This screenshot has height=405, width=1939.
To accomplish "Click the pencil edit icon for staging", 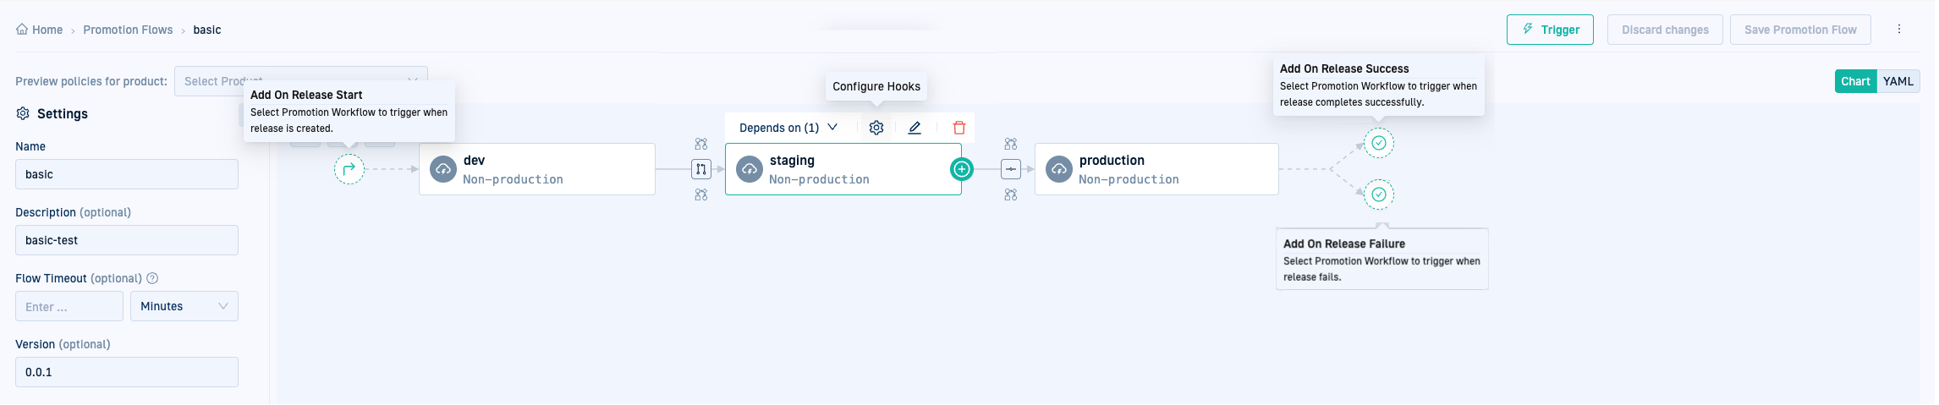I will click(915, 128).
